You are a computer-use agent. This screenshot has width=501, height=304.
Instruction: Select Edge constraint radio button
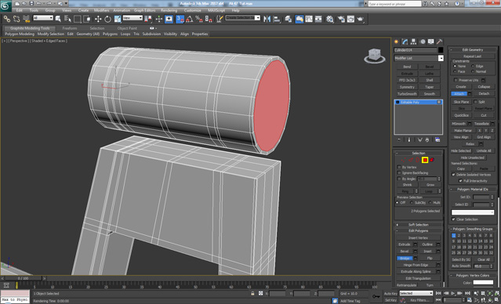(x=473, y=66)
